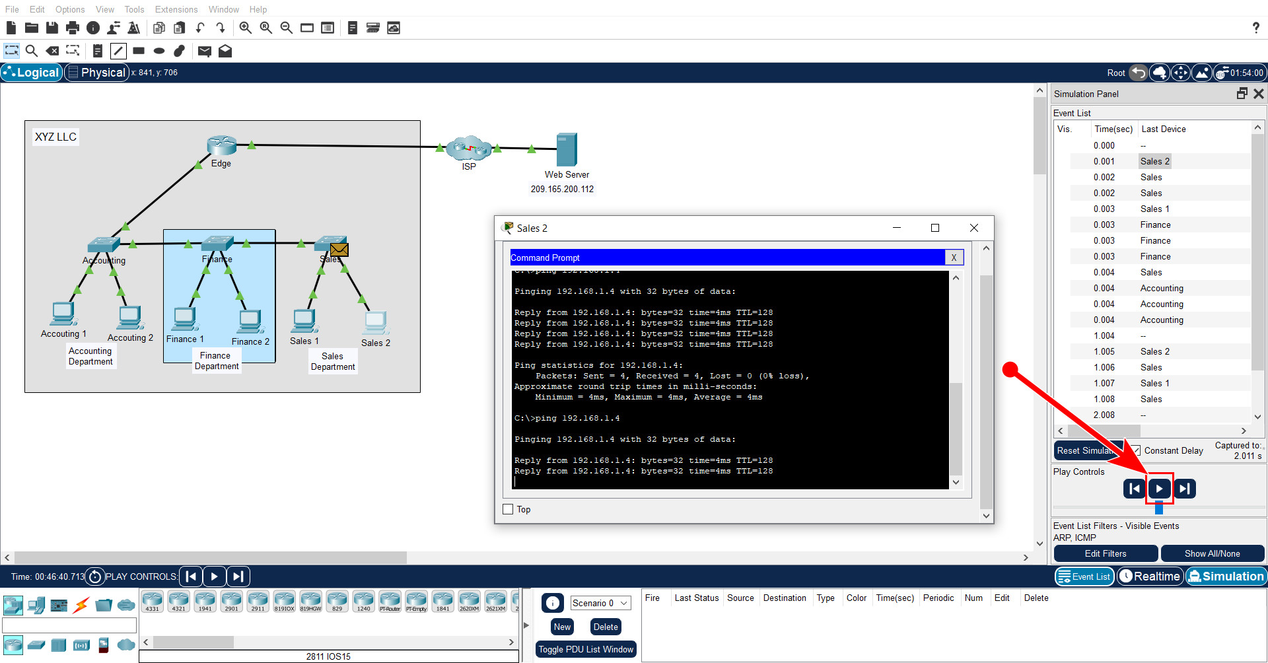This screenshot has width=1268, height=663.
Task: Click Command Prompt scroll down arrow
Action: [956, 482]
